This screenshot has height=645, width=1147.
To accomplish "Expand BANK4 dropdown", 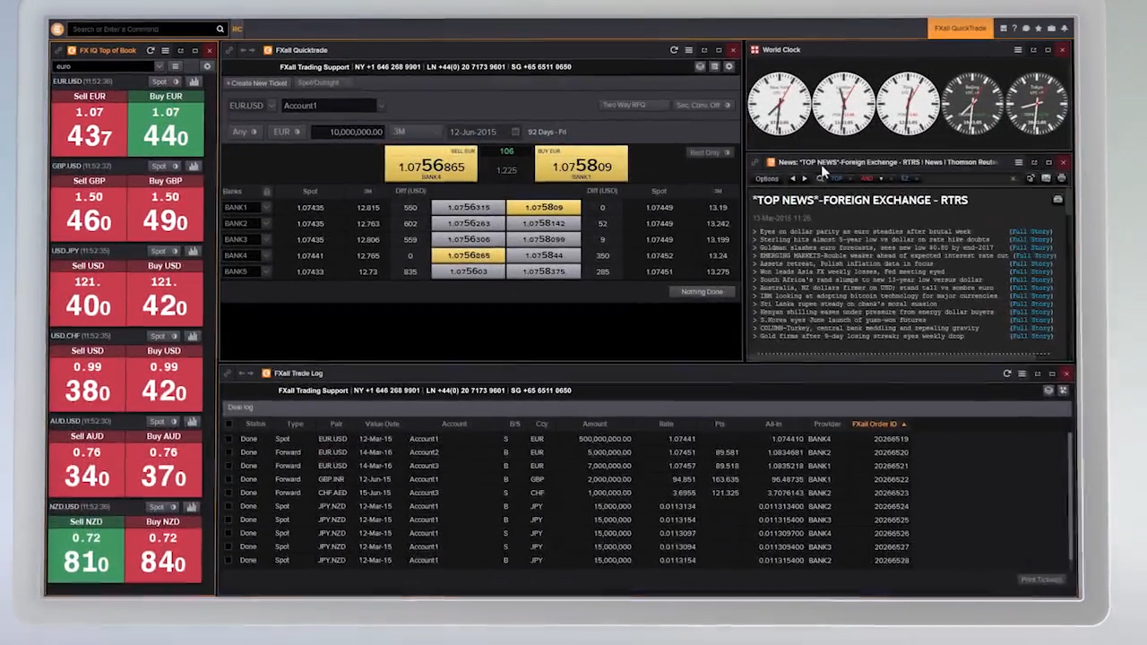I will 266,256.
